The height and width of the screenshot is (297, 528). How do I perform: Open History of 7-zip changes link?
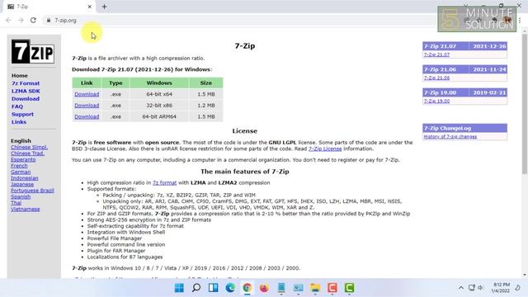(450, 136)
